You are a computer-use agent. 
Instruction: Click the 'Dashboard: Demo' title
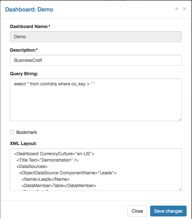click(x=29, y=10)
